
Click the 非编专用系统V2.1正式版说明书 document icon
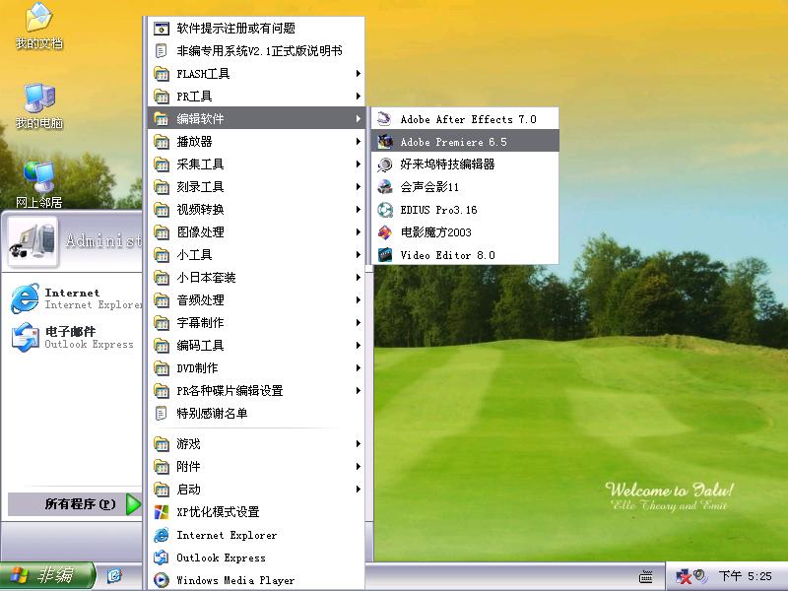pos(162,51)
